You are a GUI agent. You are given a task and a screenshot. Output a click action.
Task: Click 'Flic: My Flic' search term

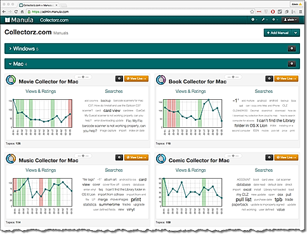(134, 121)
